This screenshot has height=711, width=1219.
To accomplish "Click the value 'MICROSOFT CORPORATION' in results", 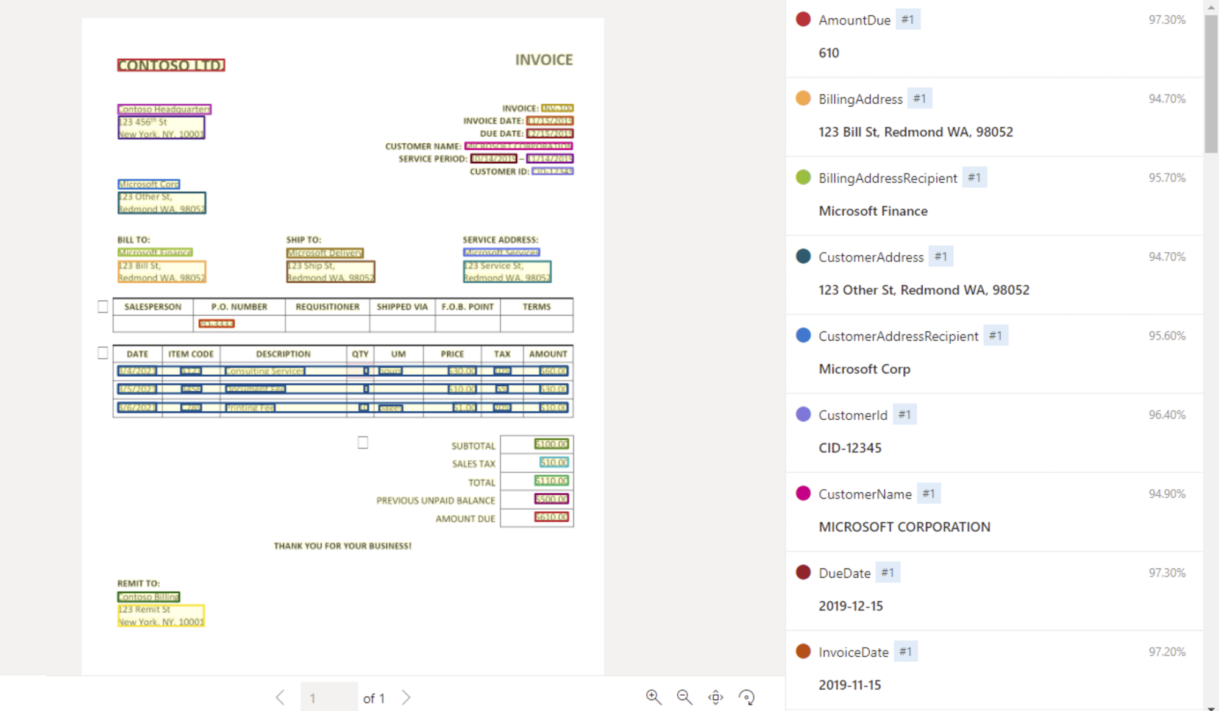I will (x=904, y=527).
